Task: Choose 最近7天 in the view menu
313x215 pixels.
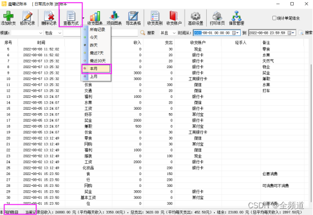Action: point(96,53)
